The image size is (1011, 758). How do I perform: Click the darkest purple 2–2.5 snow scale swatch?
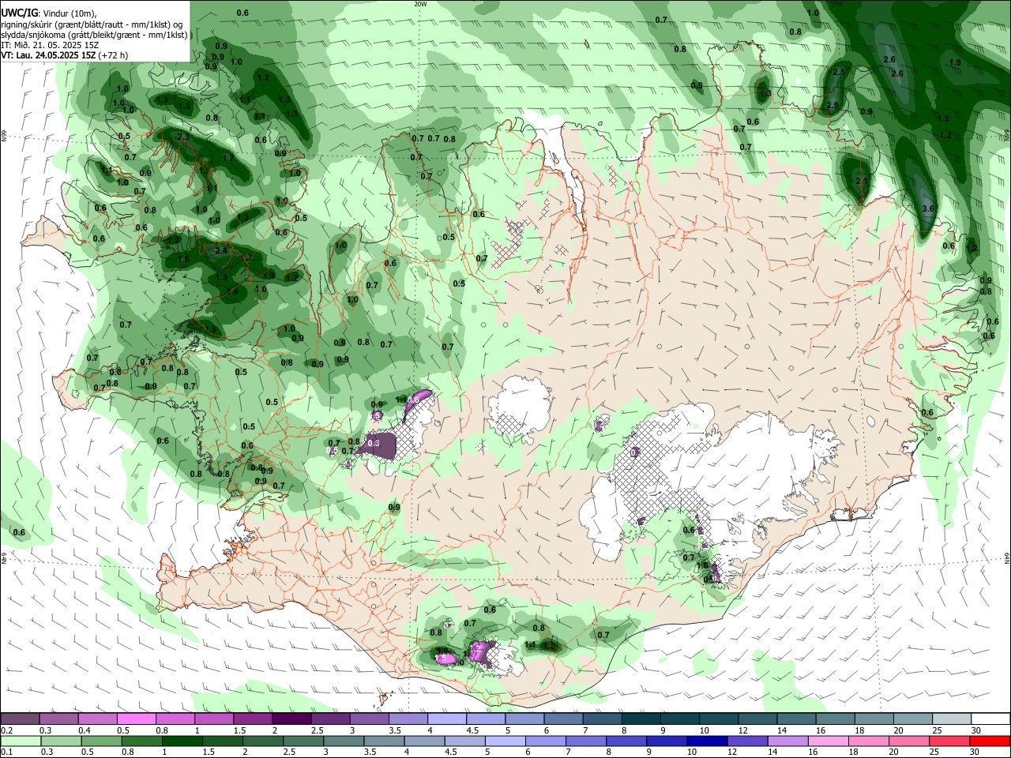coord(292,719)
